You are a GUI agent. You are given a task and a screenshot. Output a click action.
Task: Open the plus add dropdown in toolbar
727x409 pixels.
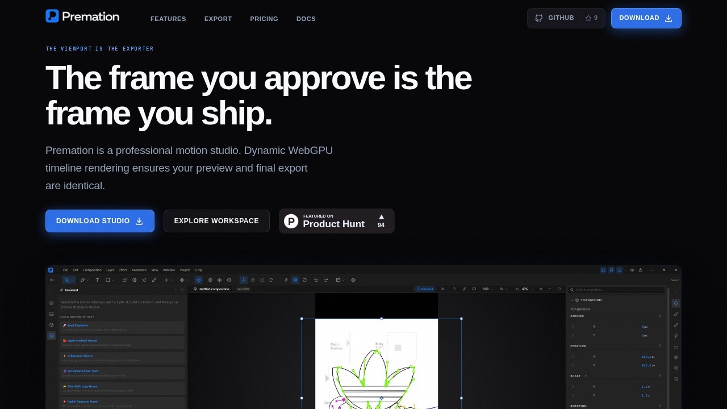(168, 280)
